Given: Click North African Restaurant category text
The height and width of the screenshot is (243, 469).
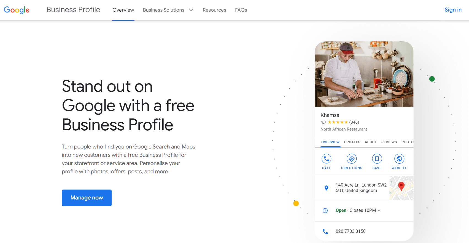Looking at the screenshot, I should click(344, 129).
